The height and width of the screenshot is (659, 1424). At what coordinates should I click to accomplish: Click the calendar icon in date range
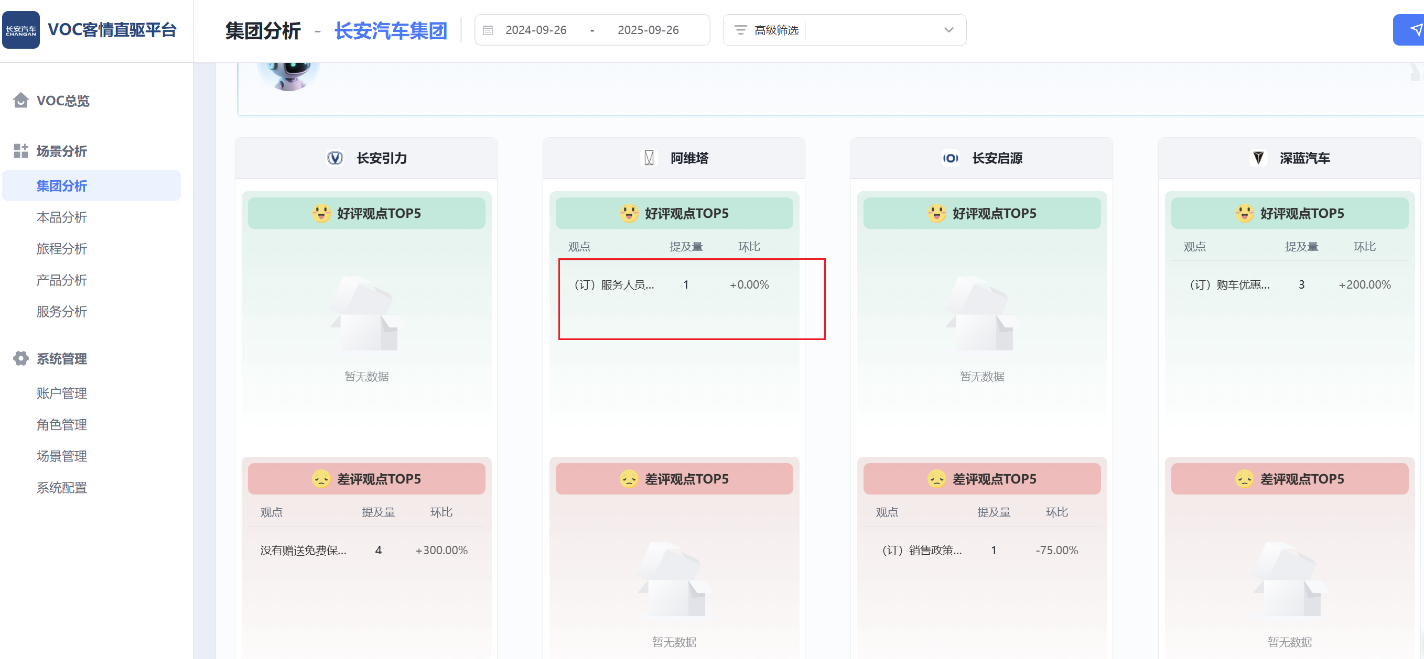(488, 30)
